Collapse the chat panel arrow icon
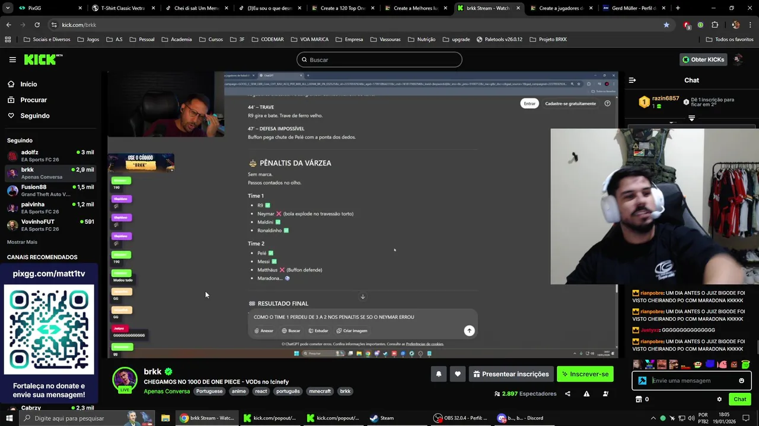Image resolution: width=759 pixels, height=426 pixels. (x=632, y=80)
